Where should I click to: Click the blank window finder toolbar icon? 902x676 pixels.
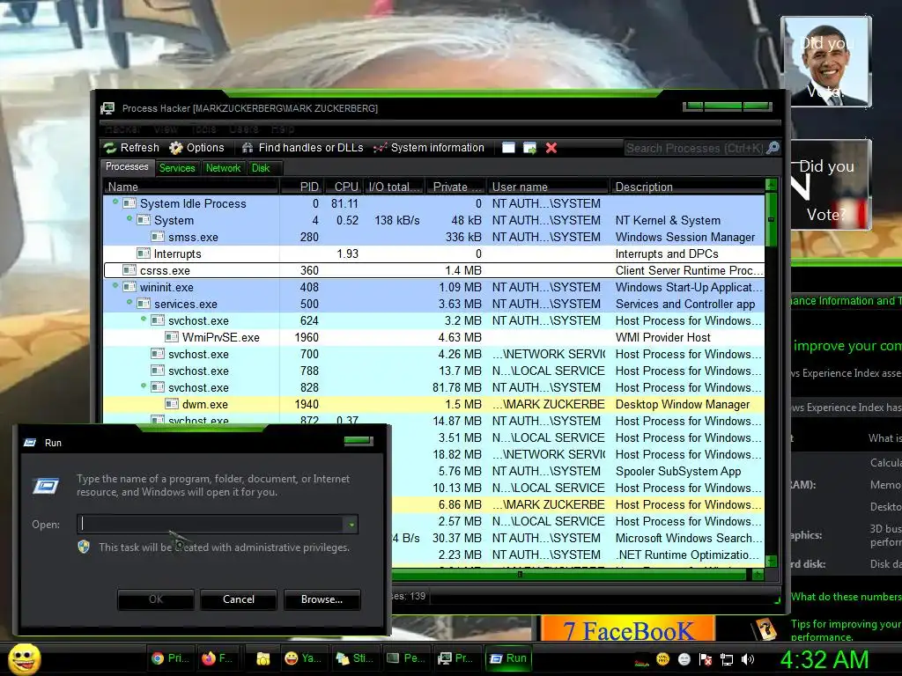508,148
